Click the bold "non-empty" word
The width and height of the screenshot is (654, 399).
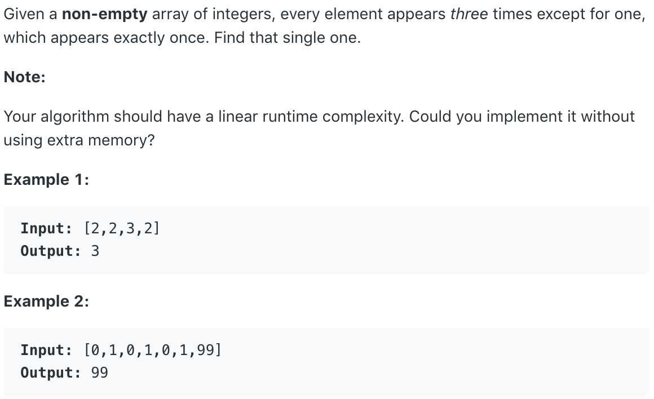(105, 14)
